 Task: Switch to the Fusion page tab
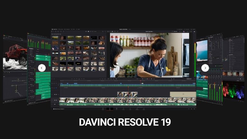[123, 109]
